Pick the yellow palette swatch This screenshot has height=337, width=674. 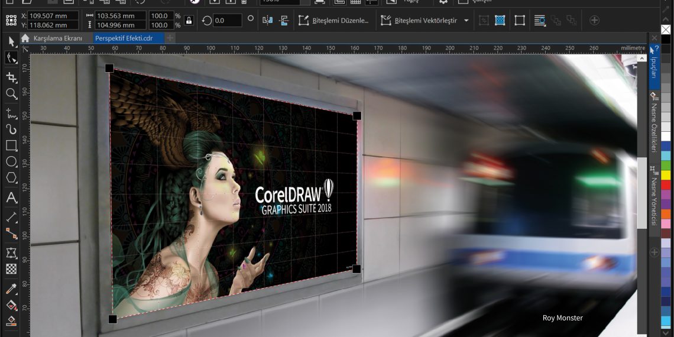(666, 175)
